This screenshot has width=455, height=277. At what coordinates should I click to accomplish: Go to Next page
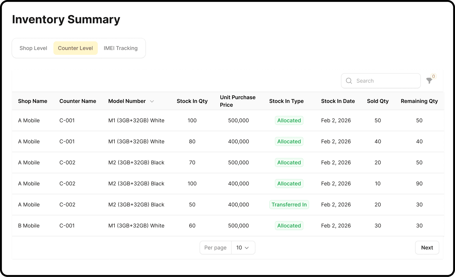(x=427, y=248)
